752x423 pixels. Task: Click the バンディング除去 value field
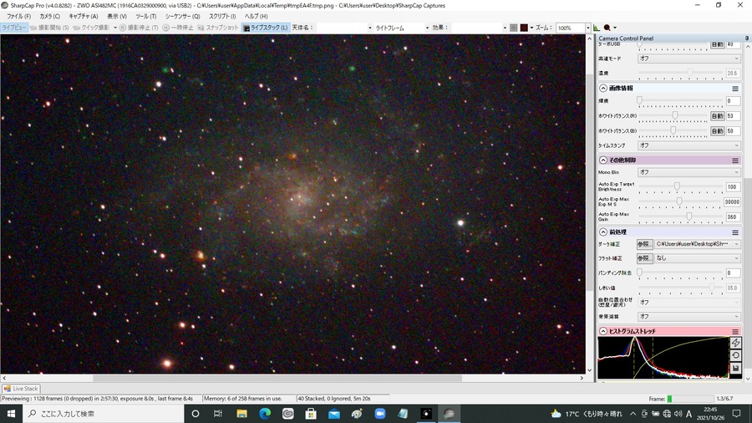coord(732,273)
